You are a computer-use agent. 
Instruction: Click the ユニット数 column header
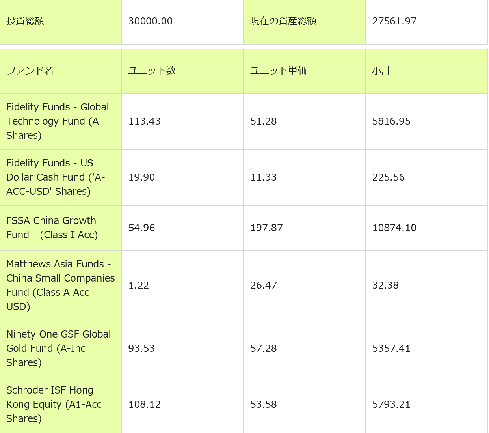click(x=152, y=71)
